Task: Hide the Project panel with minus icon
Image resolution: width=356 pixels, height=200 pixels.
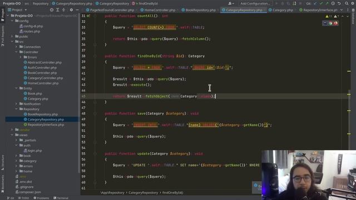Action: [x=77, y=10]
